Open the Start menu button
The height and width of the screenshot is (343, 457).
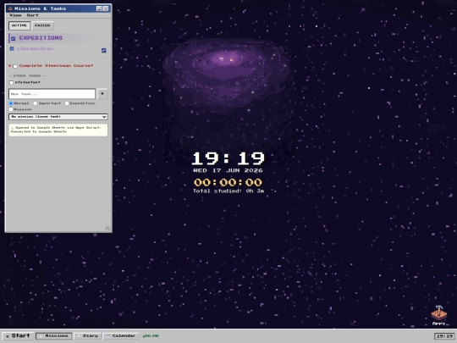tap(18, 335)
